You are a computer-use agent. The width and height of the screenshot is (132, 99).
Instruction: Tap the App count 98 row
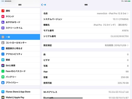86,71
